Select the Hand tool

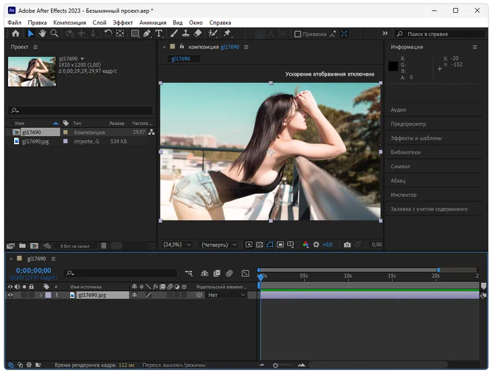click(42, 34)
